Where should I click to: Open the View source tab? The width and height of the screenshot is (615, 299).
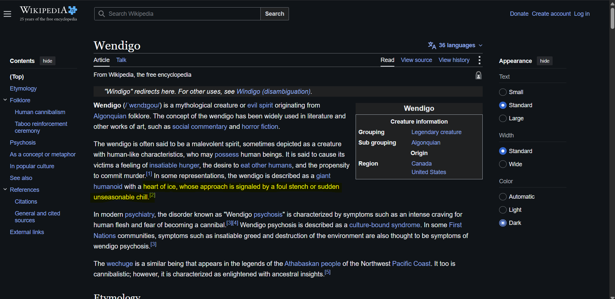(416, 60)
